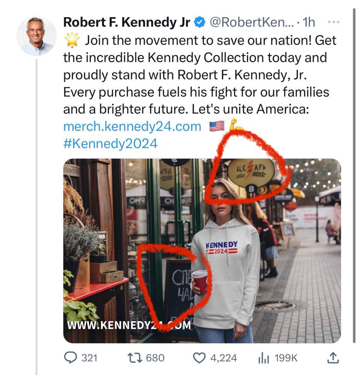Click the retweet arrows icon
358x375 pixels.
pyautogui.click(x=135, y=357)
